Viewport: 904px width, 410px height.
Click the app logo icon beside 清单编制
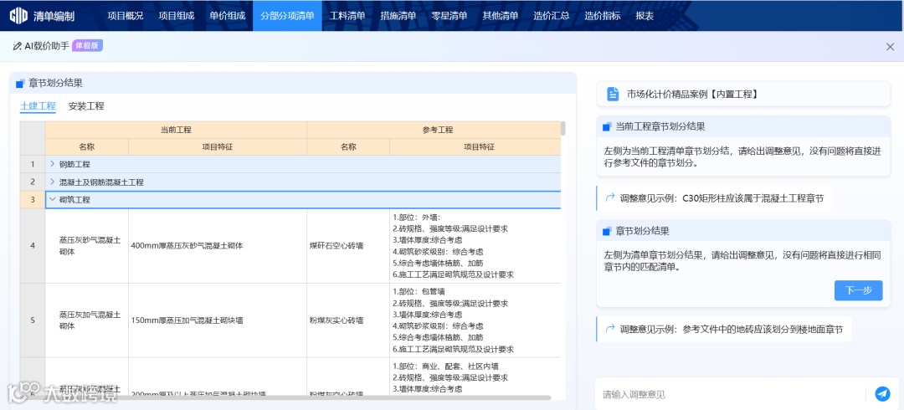click(x=18, y=16)
